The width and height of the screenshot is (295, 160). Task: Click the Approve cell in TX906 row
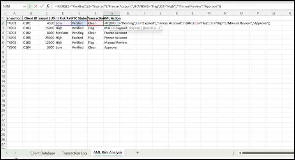112,47
